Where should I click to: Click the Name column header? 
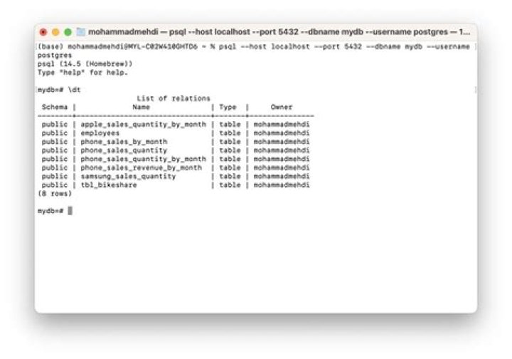pos(142,107)
